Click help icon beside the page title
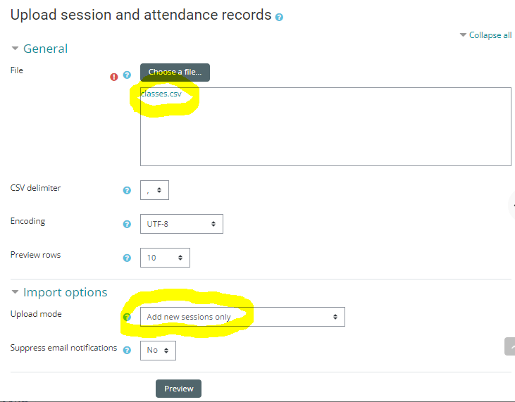 [x=280, y=18]
